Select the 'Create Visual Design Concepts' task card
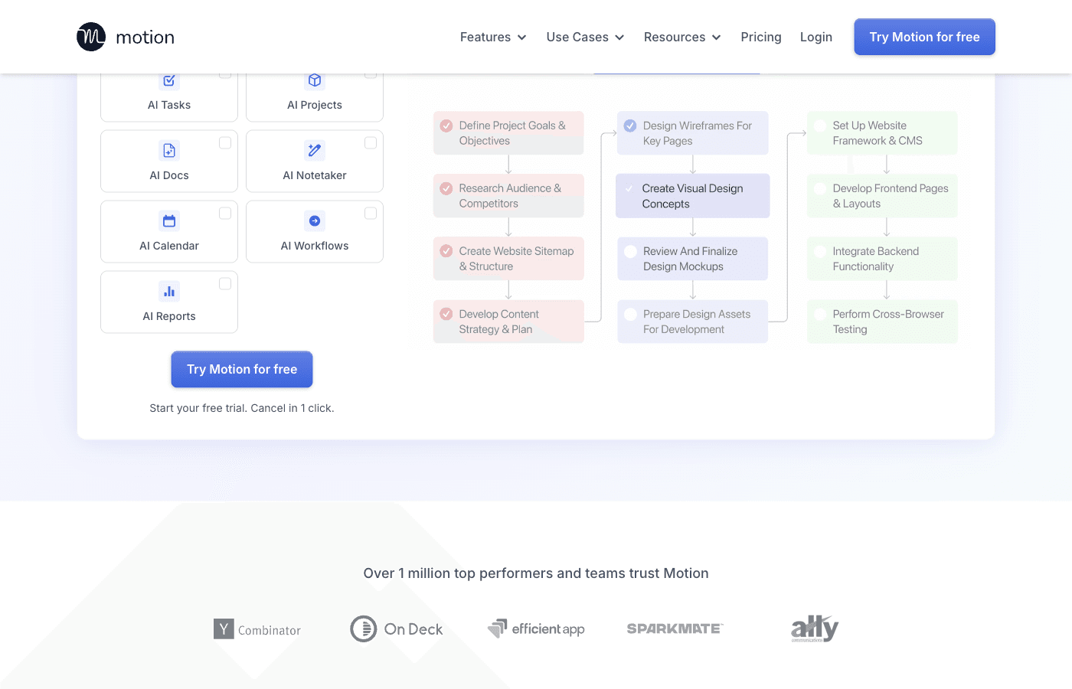The image size is (1072, 689). point(692,195)
